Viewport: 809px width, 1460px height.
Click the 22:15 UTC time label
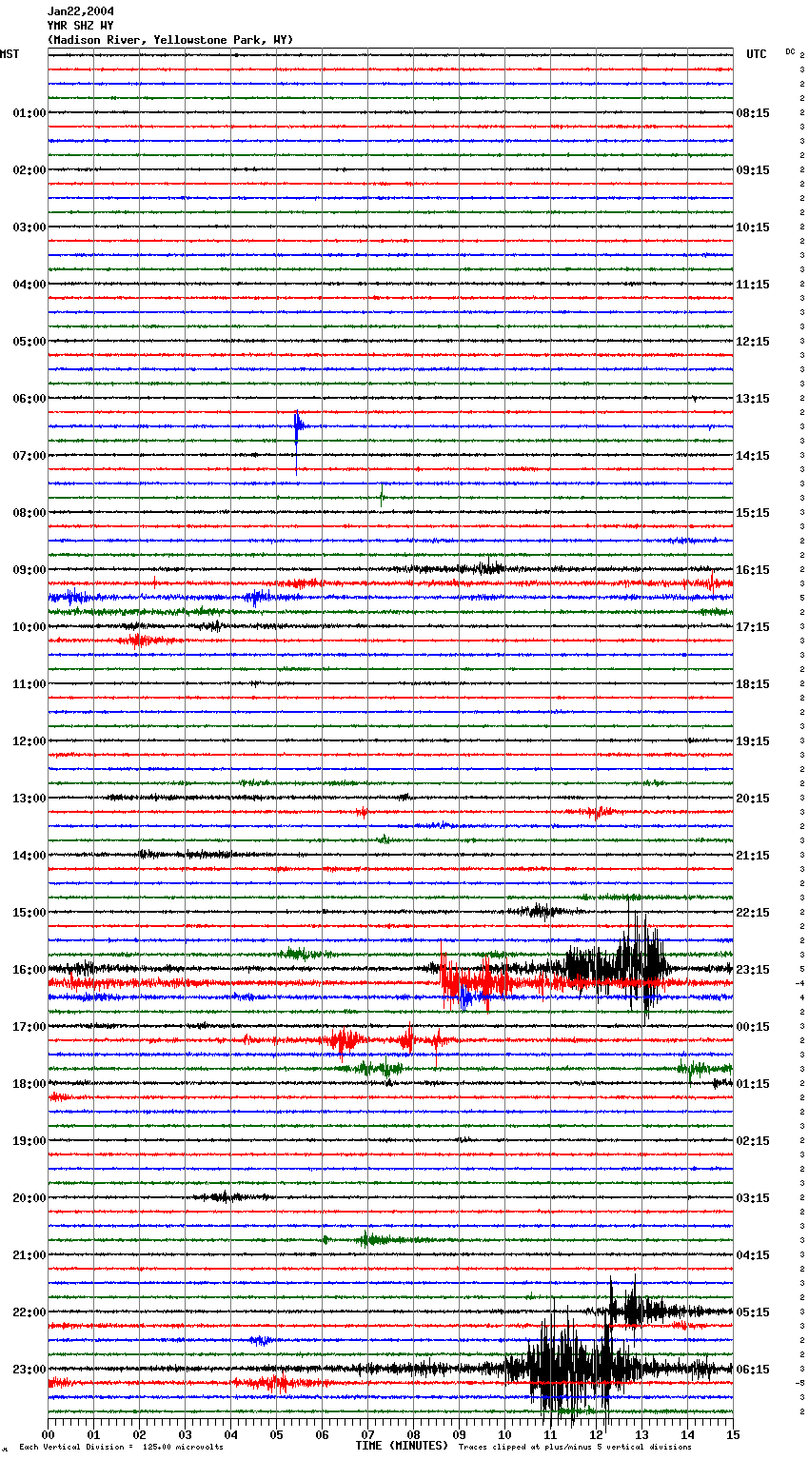(x=753, y=913)
